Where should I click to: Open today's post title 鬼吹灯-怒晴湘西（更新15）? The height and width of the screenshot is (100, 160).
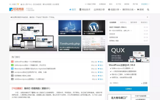pos(37,89)
